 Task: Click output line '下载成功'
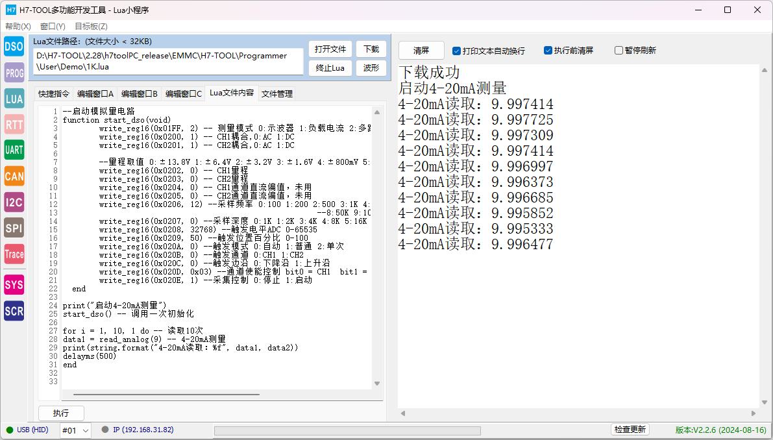430,73
